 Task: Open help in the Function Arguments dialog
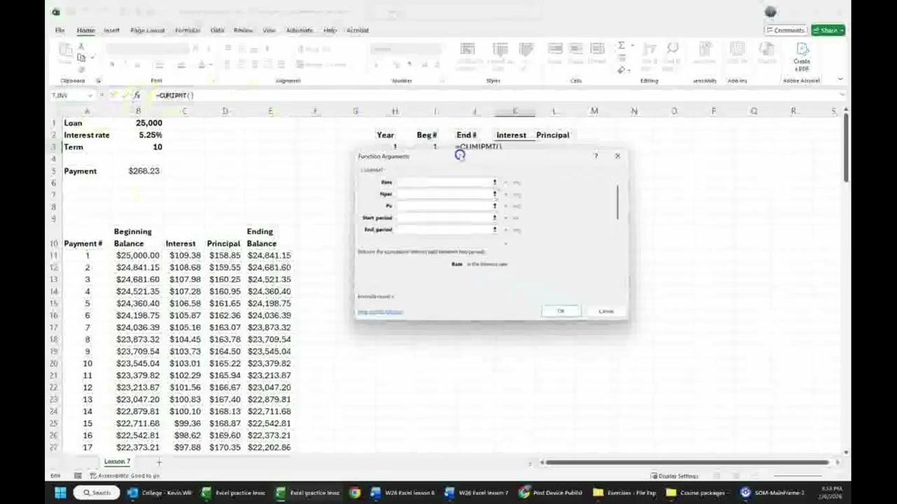[x=596, y=156]
